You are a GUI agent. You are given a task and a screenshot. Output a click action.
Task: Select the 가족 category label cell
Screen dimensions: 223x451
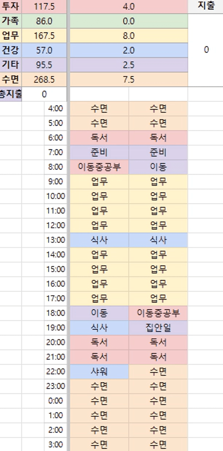[11, 21]
